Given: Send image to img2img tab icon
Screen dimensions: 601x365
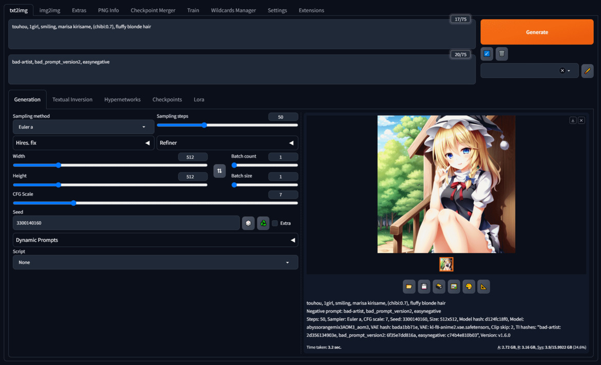Looking at the screenshot, I should click(454, 286).
